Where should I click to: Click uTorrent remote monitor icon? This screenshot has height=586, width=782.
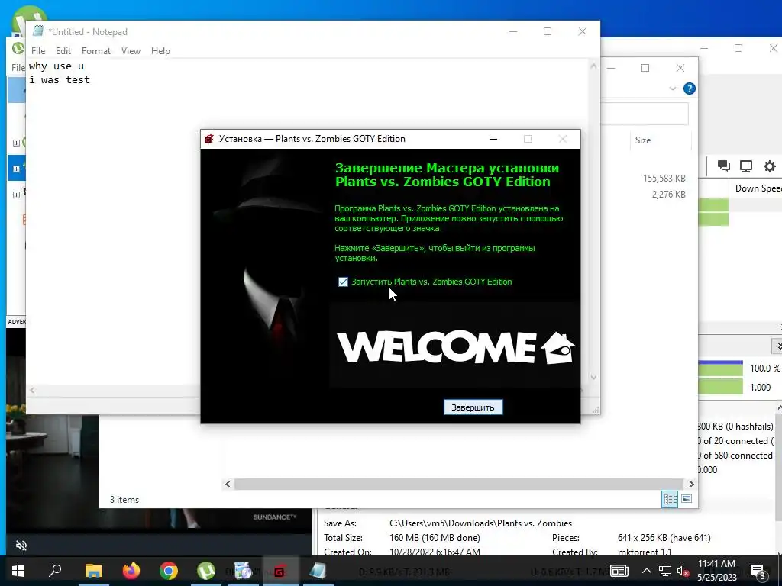[746, 166]
